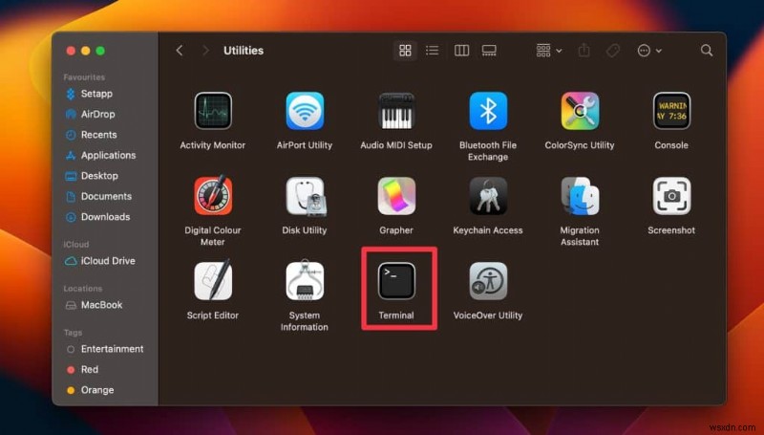Open AirDrop in the sidebar

(90, 114)
